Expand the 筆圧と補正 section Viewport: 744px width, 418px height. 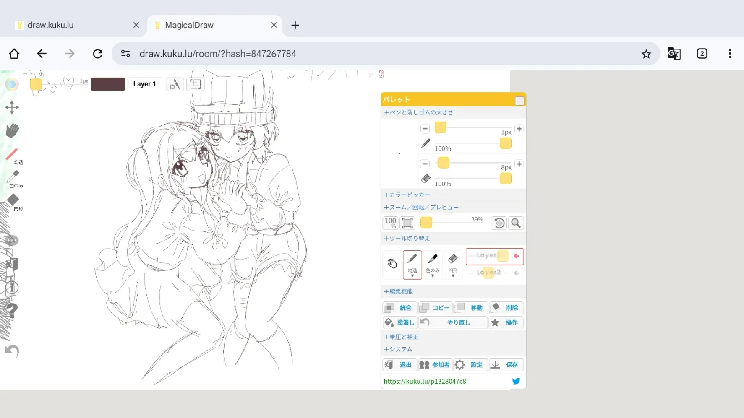401,337
